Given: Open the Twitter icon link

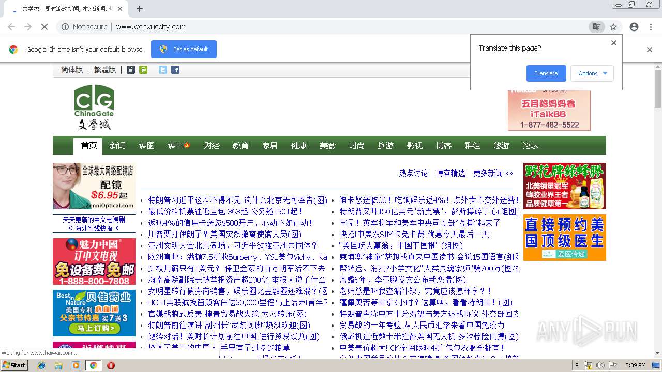Looking at the screenshot, I should [x=163, y=70].
